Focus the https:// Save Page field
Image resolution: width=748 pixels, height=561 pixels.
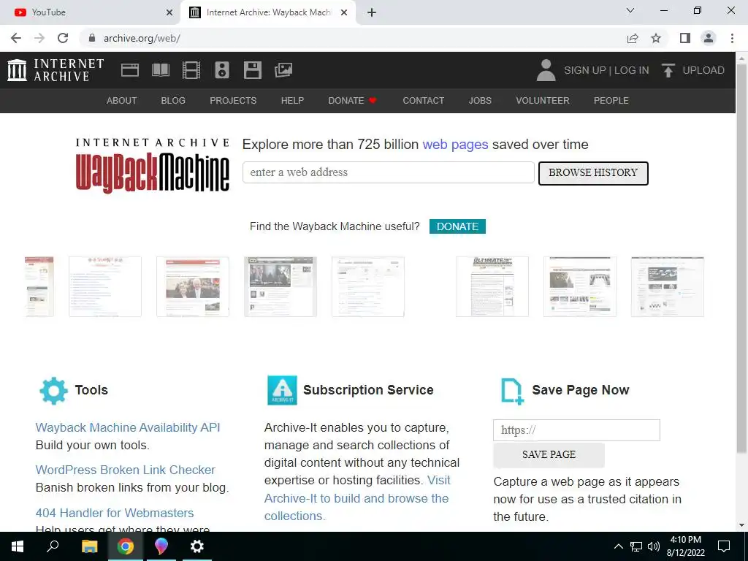[576, 430]
